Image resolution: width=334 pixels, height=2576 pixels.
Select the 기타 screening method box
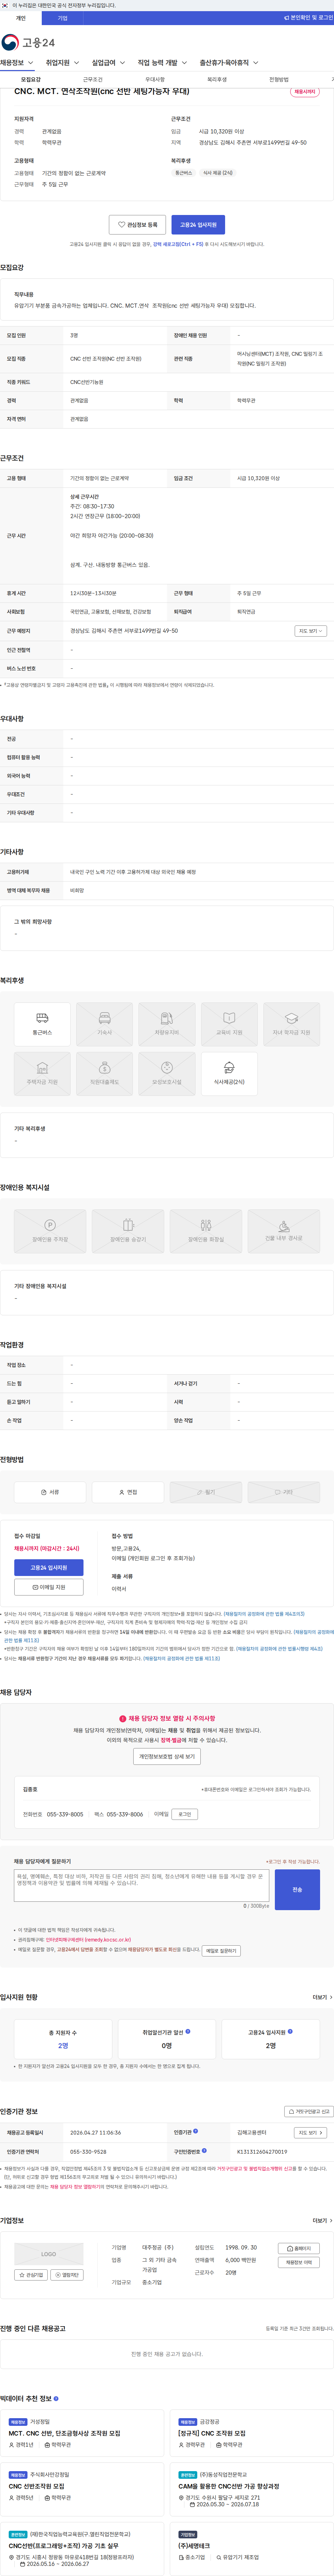(283, 1492)
